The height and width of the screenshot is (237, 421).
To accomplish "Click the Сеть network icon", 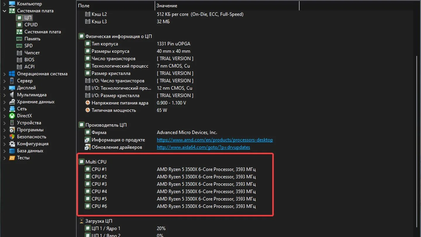I will point(12,109).
